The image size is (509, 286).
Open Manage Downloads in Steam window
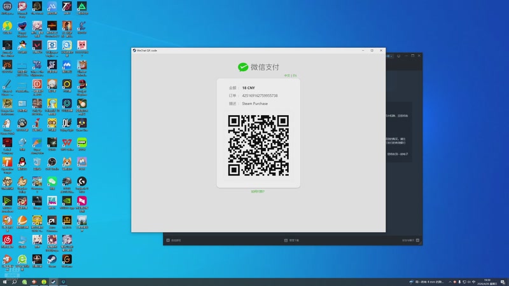(291, 240)
